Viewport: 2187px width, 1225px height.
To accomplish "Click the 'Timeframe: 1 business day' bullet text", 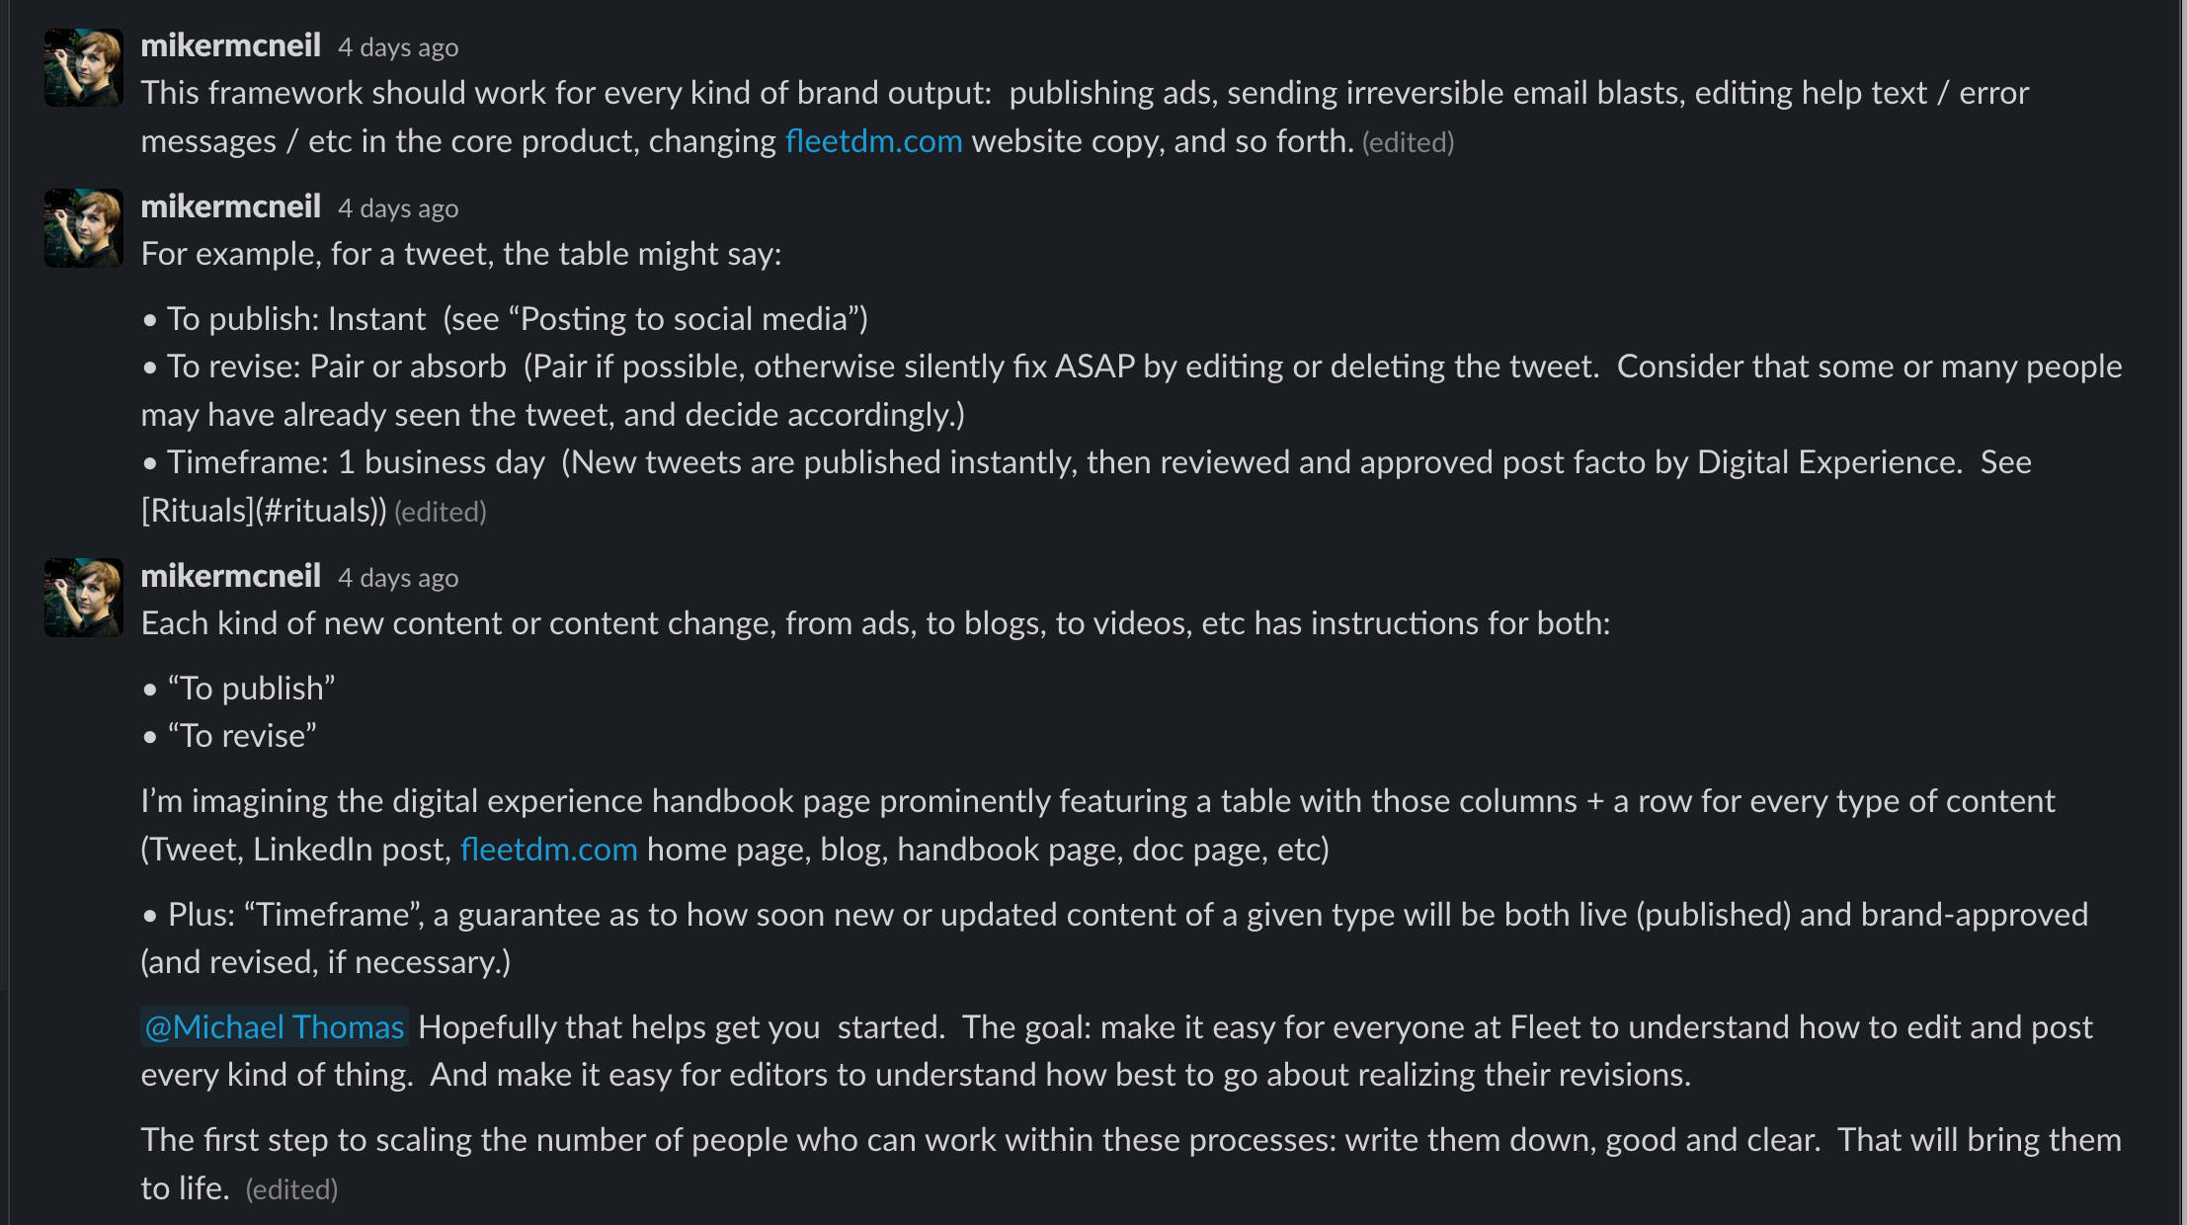I will 356,462.
